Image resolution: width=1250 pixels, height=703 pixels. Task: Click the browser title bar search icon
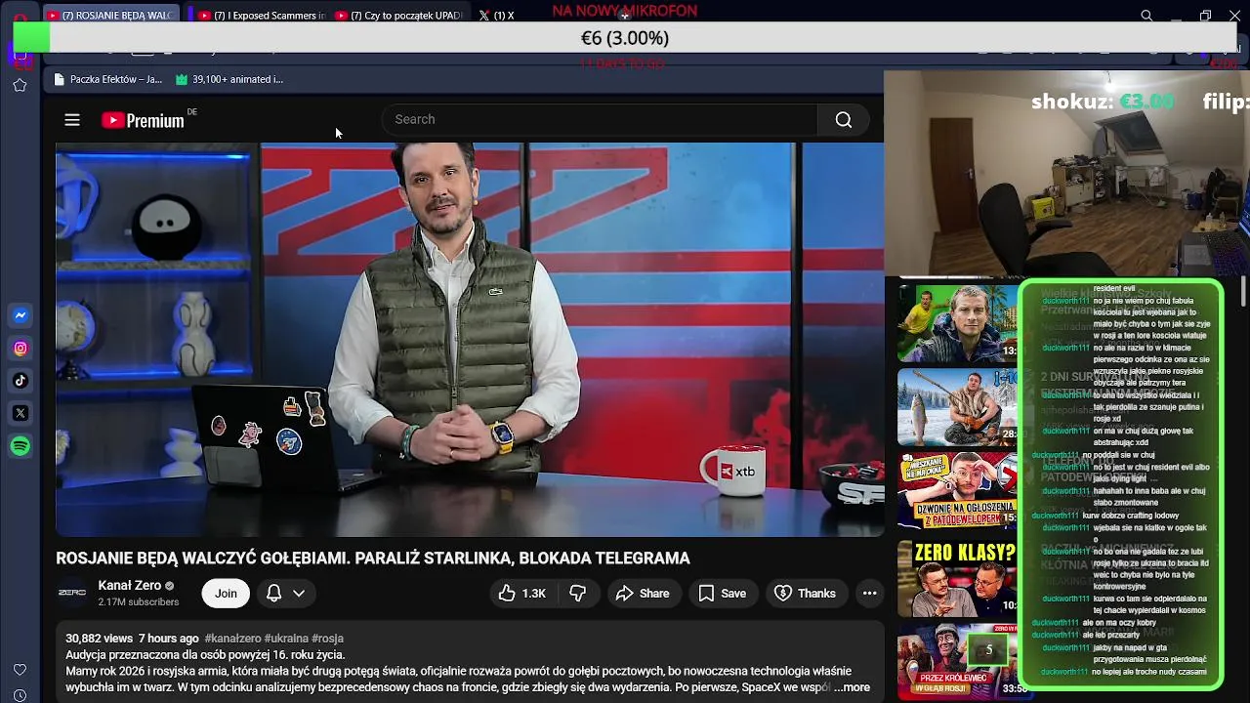pos(1146,16)
